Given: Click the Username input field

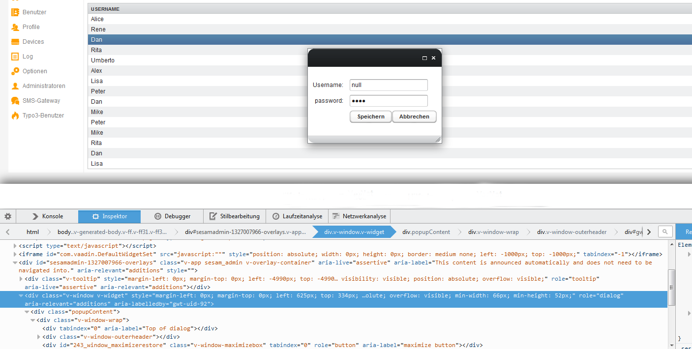Looking at the screenshot, I should (x=388, y=85).
